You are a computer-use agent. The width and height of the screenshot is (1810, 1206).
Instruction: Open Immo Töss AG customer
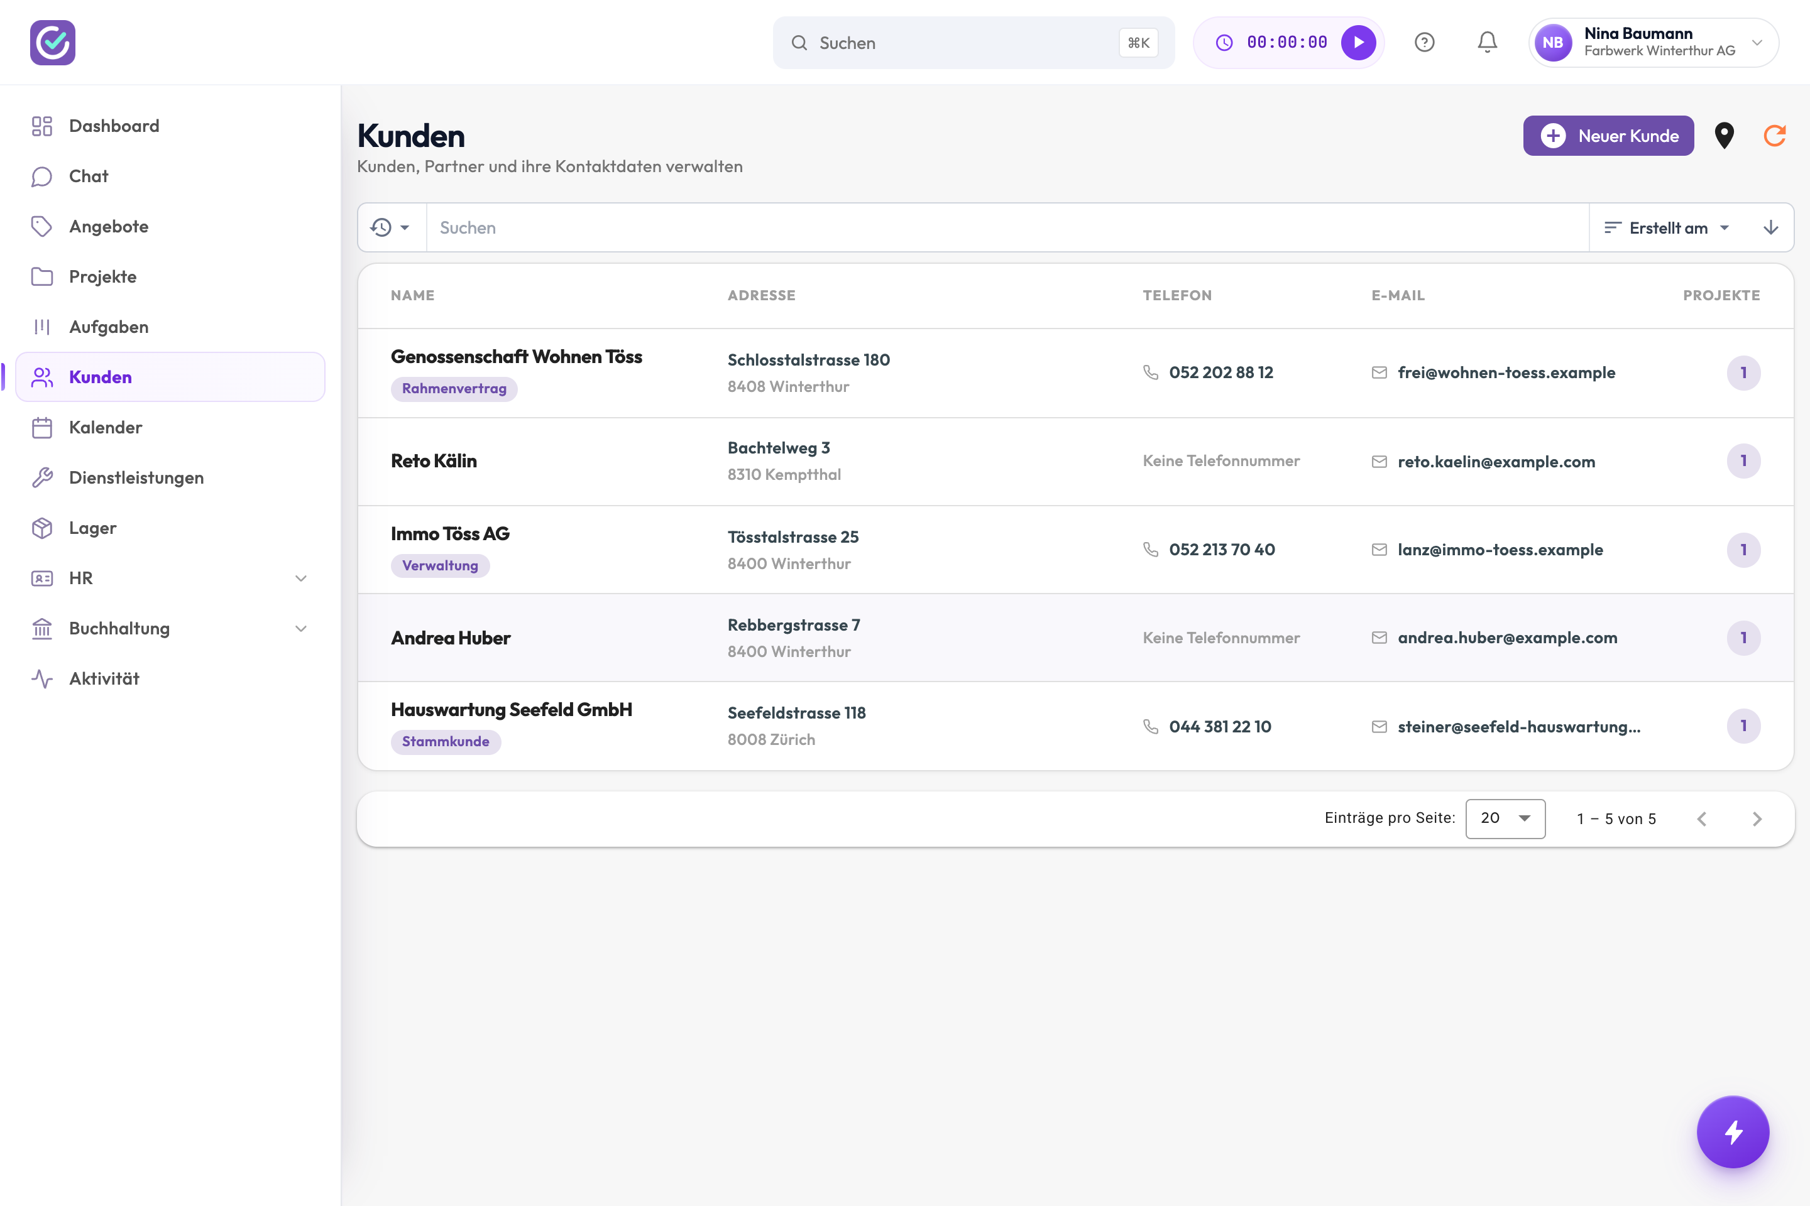1076,550
